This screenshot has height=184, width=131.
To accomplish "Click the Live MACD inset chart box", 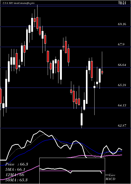I will (x=72, y=171).
